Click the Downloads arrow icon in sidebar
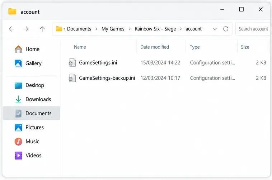Viewport: 272px width, 180px height. pyautogui.click(x=18, y=99)
